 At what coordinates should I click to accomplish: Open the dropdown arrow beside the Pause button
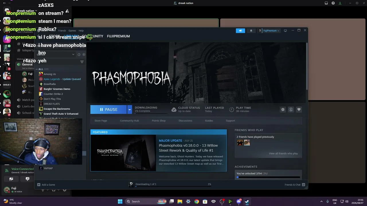[130, 110]
